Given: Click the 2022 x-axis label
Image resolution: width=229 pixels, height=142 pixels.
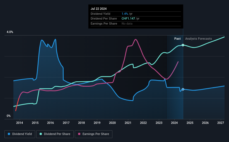Looking at the screenshot, I should pyautogui.click(x=143, y=123).
